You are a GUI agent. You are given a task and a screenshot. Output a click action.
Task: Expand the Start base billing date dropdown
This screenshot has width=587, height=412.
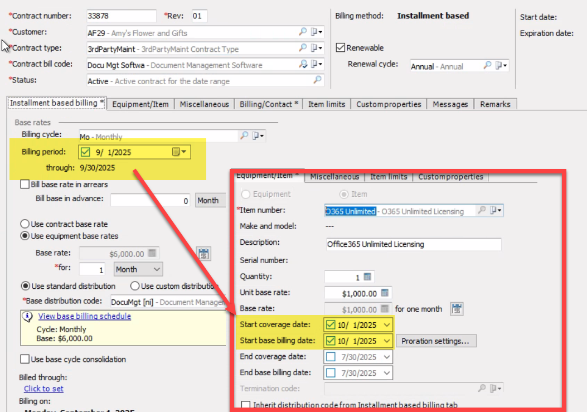pos(387,341)
